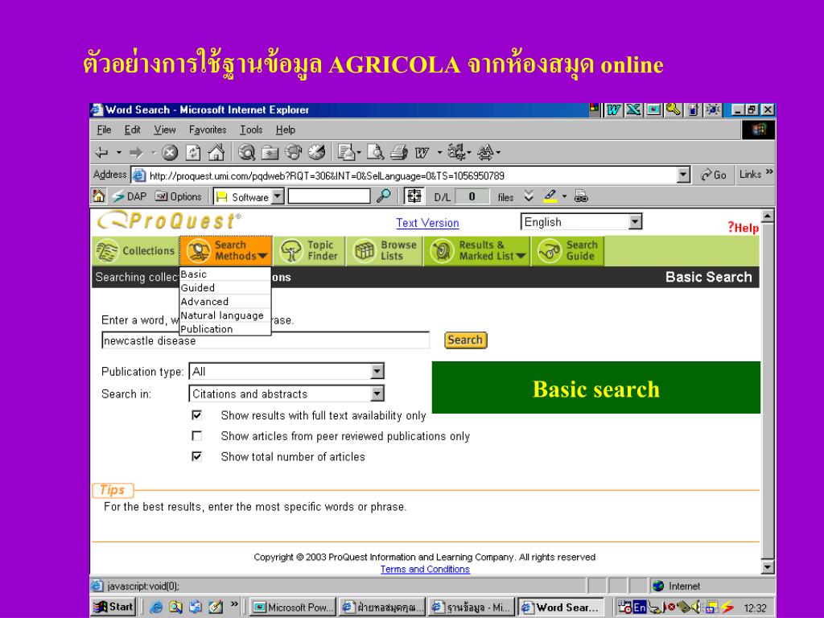This screenshot has width=824, height=618.
Task: Select Natural language search method
Action: pos(225,315)
